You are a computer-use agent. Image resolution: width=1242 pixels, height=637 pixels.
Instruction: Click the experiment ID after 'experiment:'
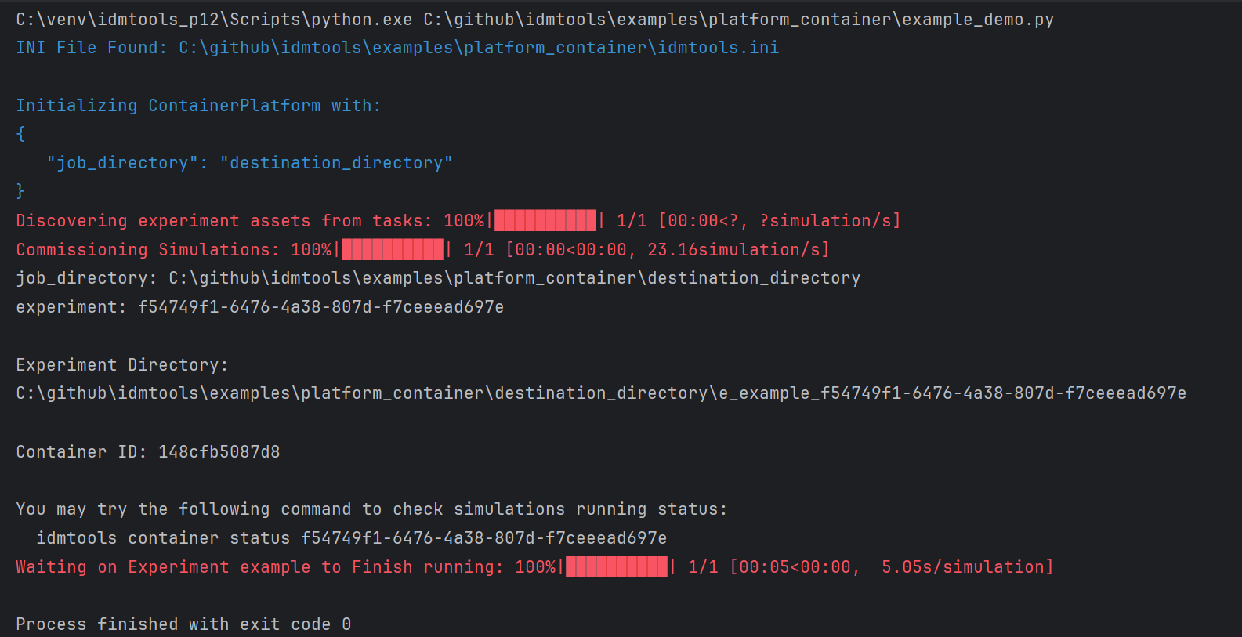(x=320, y=307)
